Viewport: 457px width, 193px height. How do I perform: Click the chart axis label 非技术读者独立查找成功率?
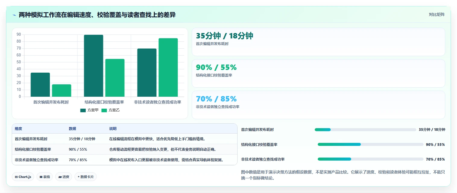click(x=158, y=102)
